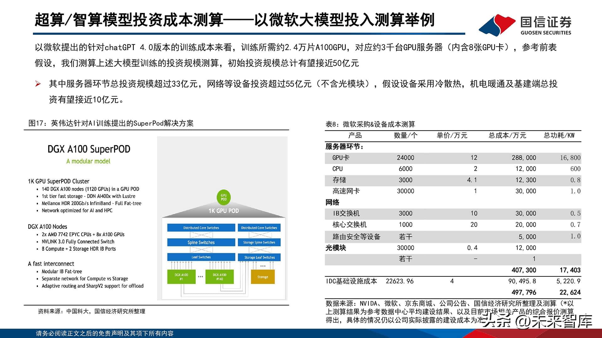Viewport: 602px width, 338px height.
Task: Click the IDC基础设施成本 row label
Action: tap(351, 281)
